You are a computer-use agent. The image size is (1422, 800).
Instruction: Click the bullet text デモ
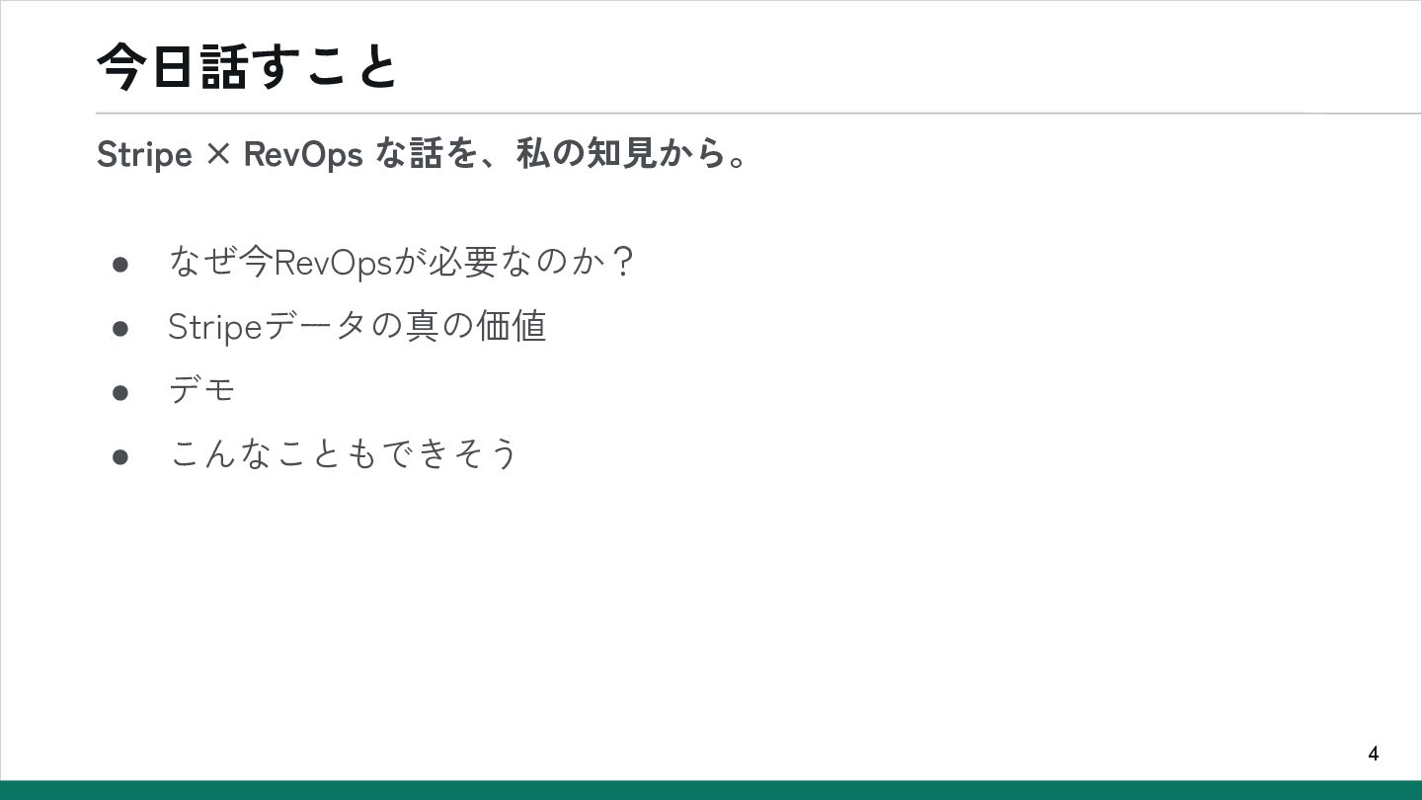[x=201, y=390]
